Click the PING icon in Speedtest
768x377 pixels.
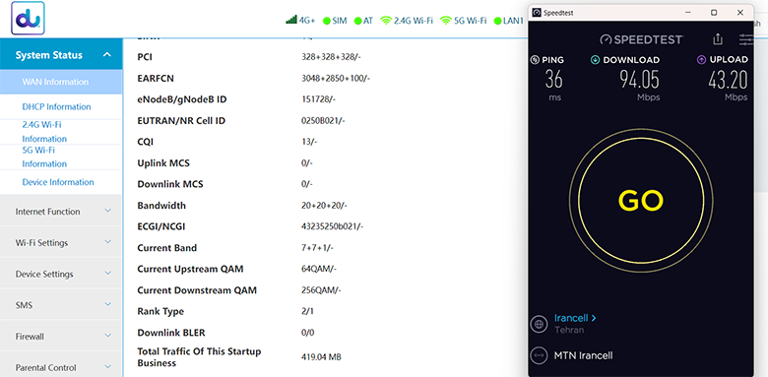[535, 60]
